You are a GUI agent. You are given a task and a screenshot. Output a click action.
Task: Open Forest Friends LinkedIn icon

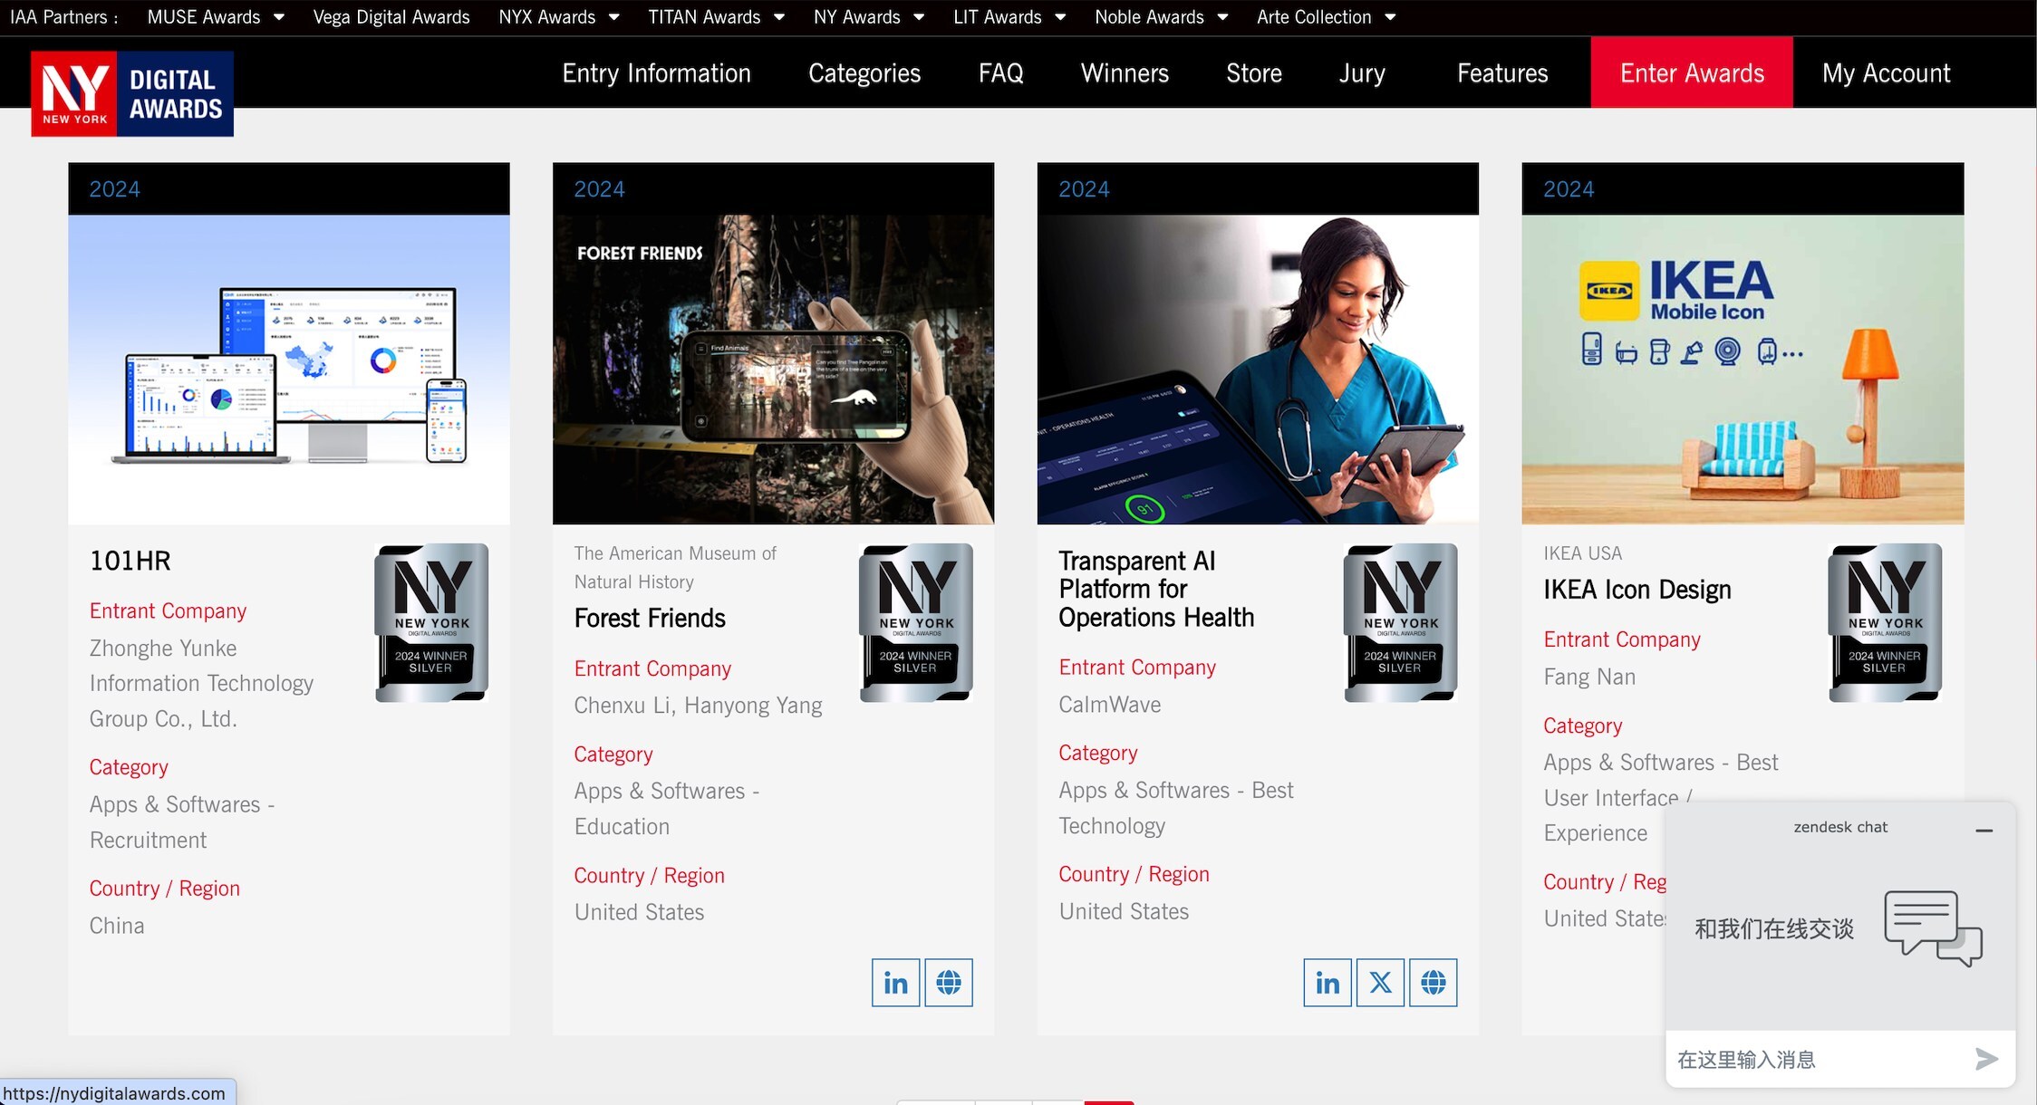click(895, 983)
